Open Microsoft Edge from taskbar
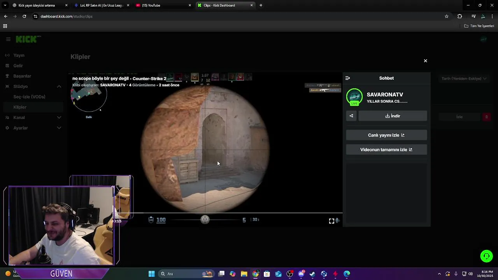 347,274
